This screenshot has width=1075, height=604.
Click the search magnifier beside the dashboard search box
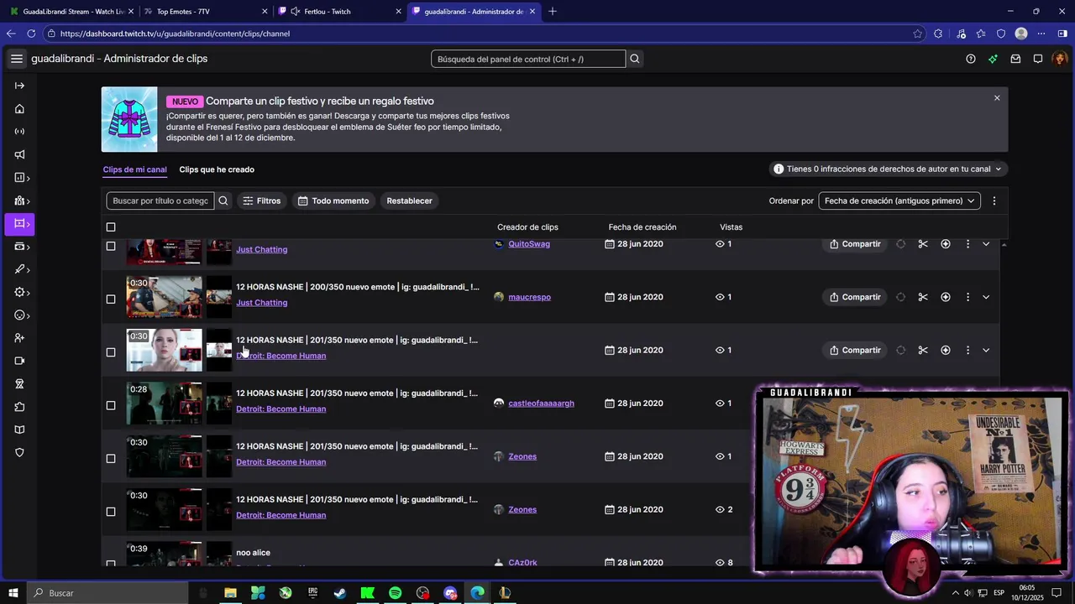click(x=635, y=59)
